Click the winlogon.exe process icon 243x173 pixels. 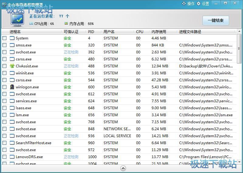(x=12, y=87)
